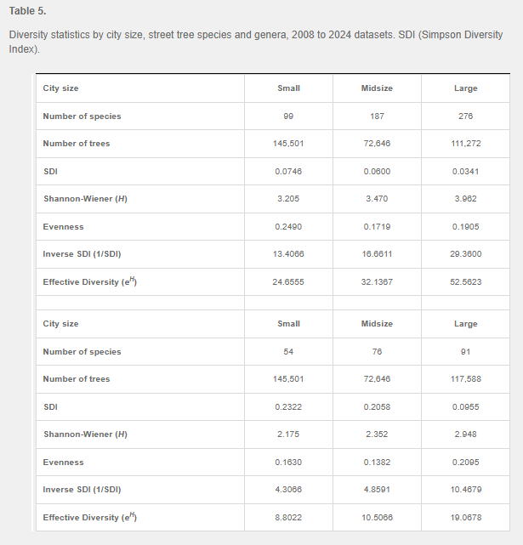Click the Effective Diversity value 19.0678
This screenshot has height=545, width=523.
point(465,518)
